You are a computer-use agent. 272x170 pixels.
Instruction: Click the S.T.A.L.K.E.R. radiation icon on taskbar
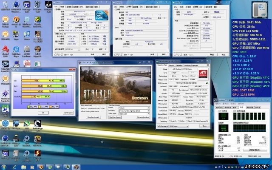[76, 167]
